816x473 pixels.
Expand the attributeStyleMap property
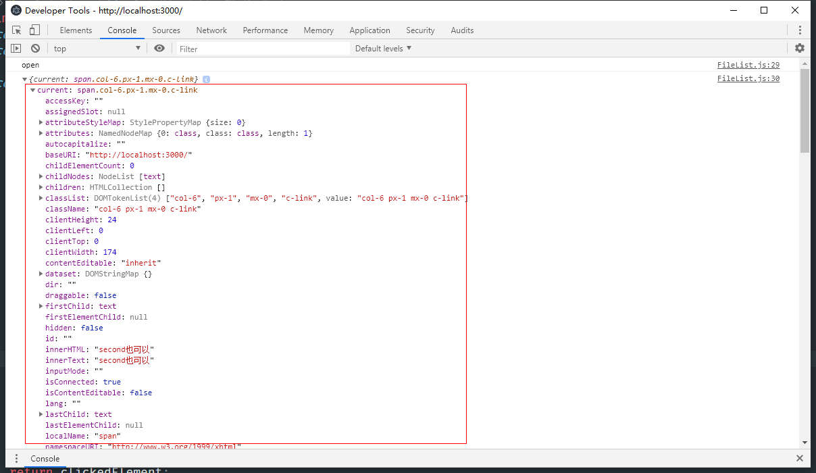(x=41, y=122)
